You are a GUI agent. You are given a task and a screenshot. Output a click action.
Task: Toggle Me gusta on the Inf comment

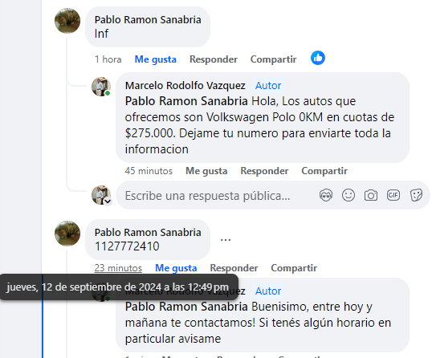pyautogui.click(x=156, y=59)
